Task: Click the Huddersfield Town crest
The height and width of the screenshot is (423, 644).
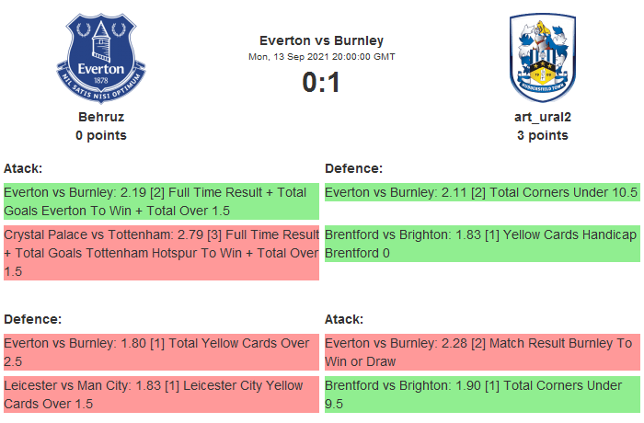Action: [x=543, y=57]
